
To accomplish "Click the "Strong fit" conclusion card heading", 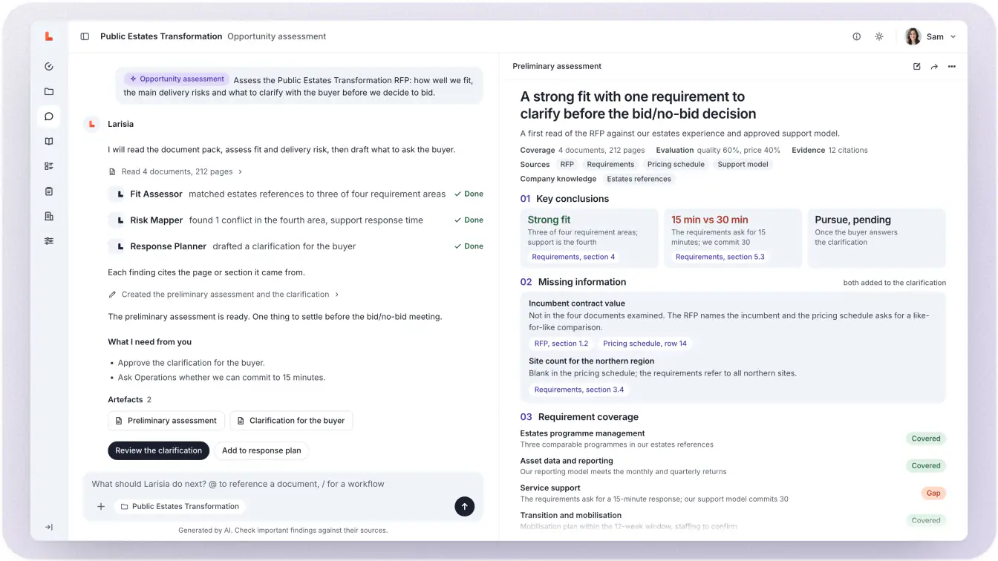I will (549, 220).
